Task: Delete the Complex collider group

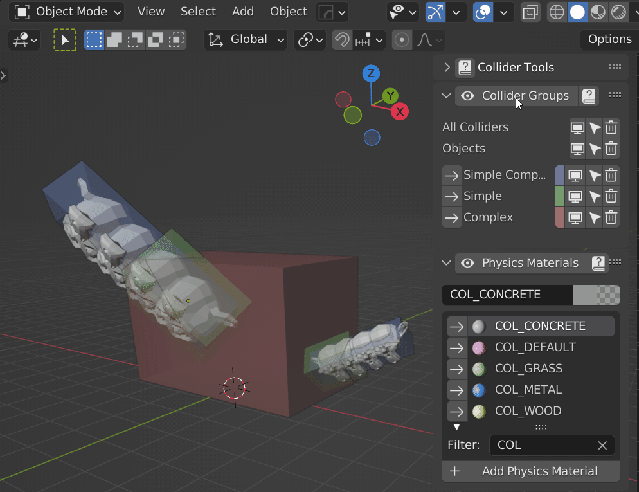Action: 611,217
